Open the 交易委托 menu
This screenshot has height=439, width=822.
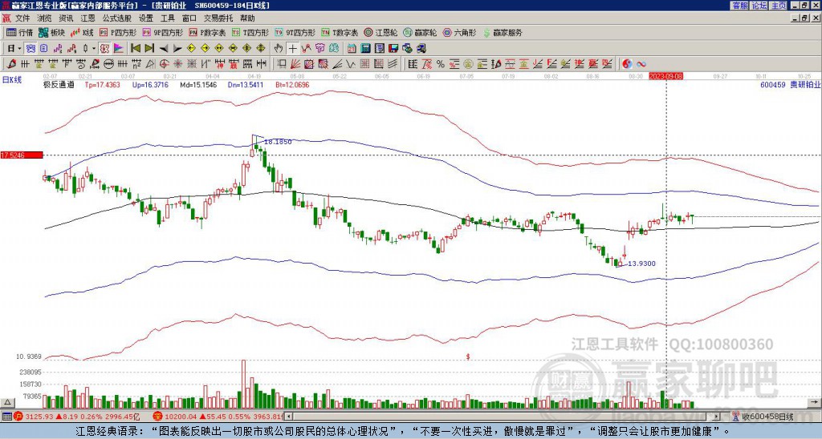[218, 18]
